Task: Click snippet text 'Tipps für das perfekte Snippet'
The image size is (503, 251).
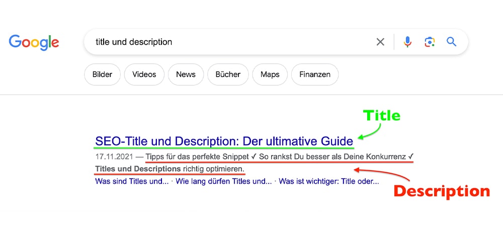Action: click(197, 157)
